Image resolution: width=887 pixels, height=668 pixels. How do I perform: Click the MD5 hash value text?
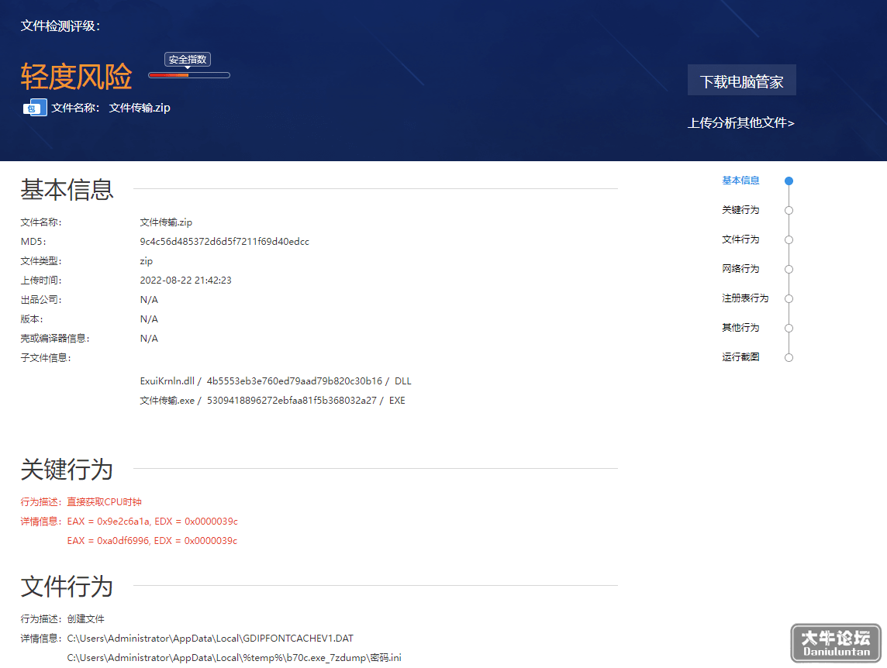[x=225, y=242]
